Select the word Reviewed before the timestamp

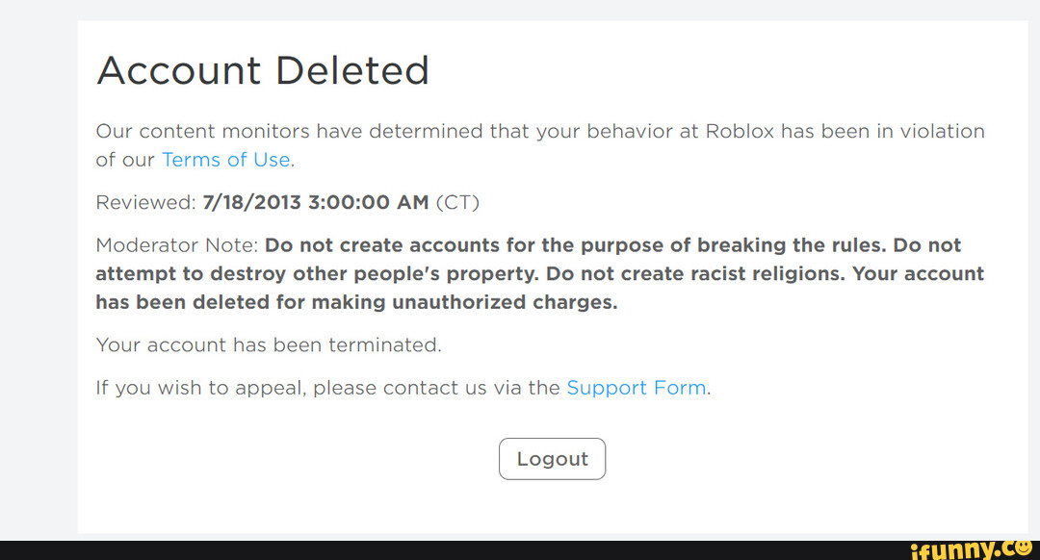(143, 202)
